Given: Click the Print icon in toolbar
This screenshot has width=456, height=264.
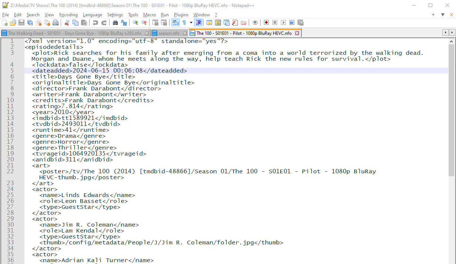Looking at the screenshot, I should tap(56, 23).
